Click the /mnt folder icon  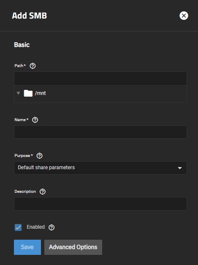point(28,93)
